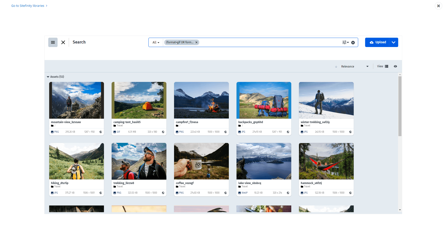Collapse the Assets (53) section
This screenshot has width=446, height=245.
[48, 77]
